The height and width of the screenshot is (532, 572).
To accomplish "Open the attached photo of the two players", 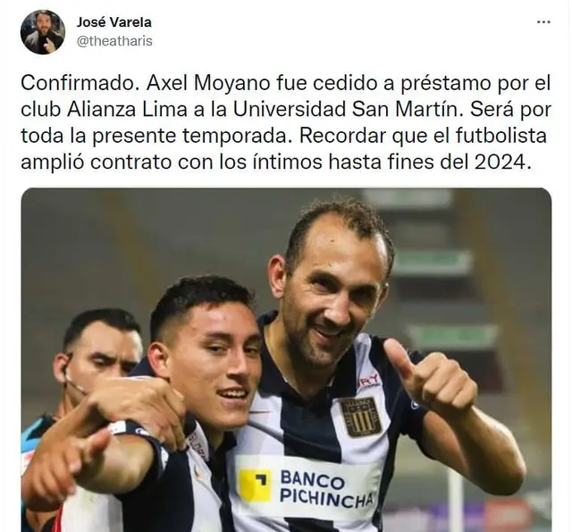I will tap(286, 360).
